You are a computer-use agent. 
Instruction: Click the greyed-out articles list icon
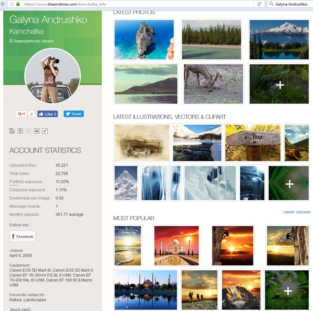(29, 131)
